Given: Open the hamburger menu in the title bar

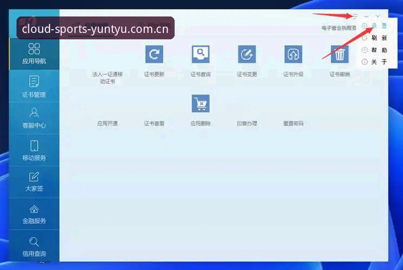Looking at the screenshot, I should (355, 16).
